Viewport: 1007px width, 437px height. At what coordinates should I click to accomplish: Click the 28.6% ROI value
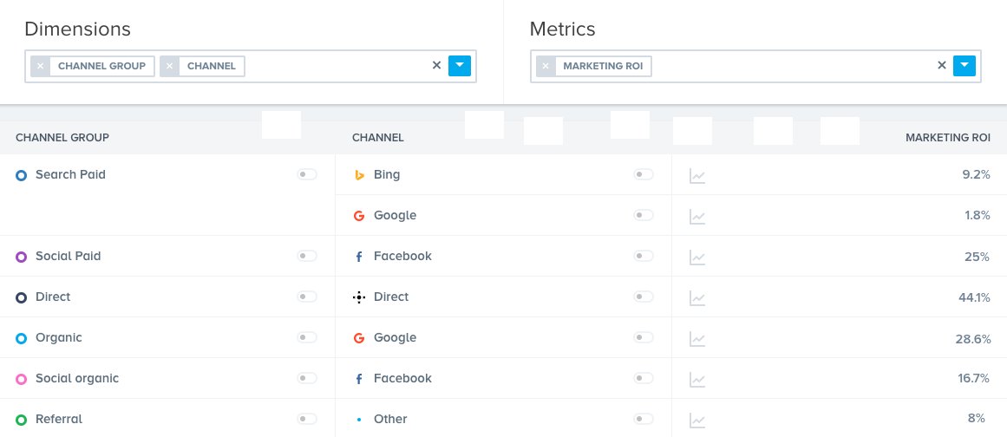pos(973,338)
